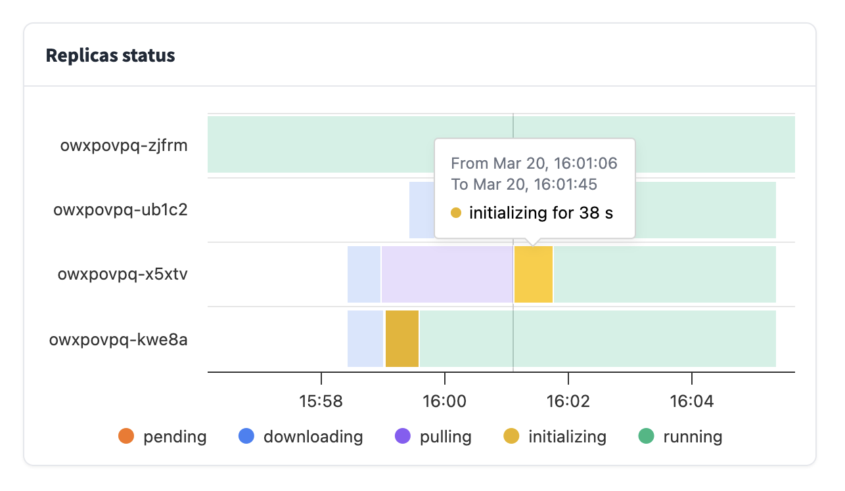This screenshot has width=845, height=491.
Task: Click the downloading segment of owxpovpq-kwe8a
Action: [x=365, y=339]
